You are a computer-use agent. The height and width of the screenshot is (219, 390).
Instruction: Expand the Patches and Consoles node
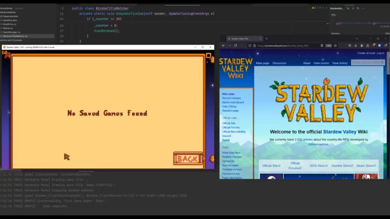11,40
